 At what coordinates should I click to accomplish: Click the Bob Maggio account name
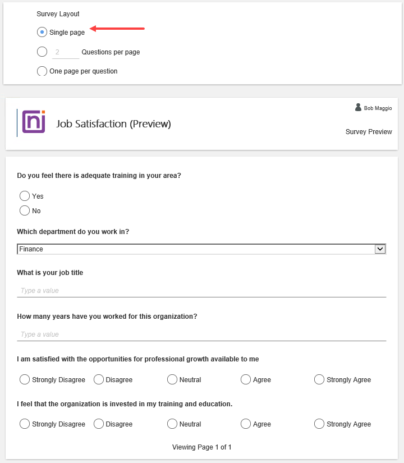pos(377,108)
